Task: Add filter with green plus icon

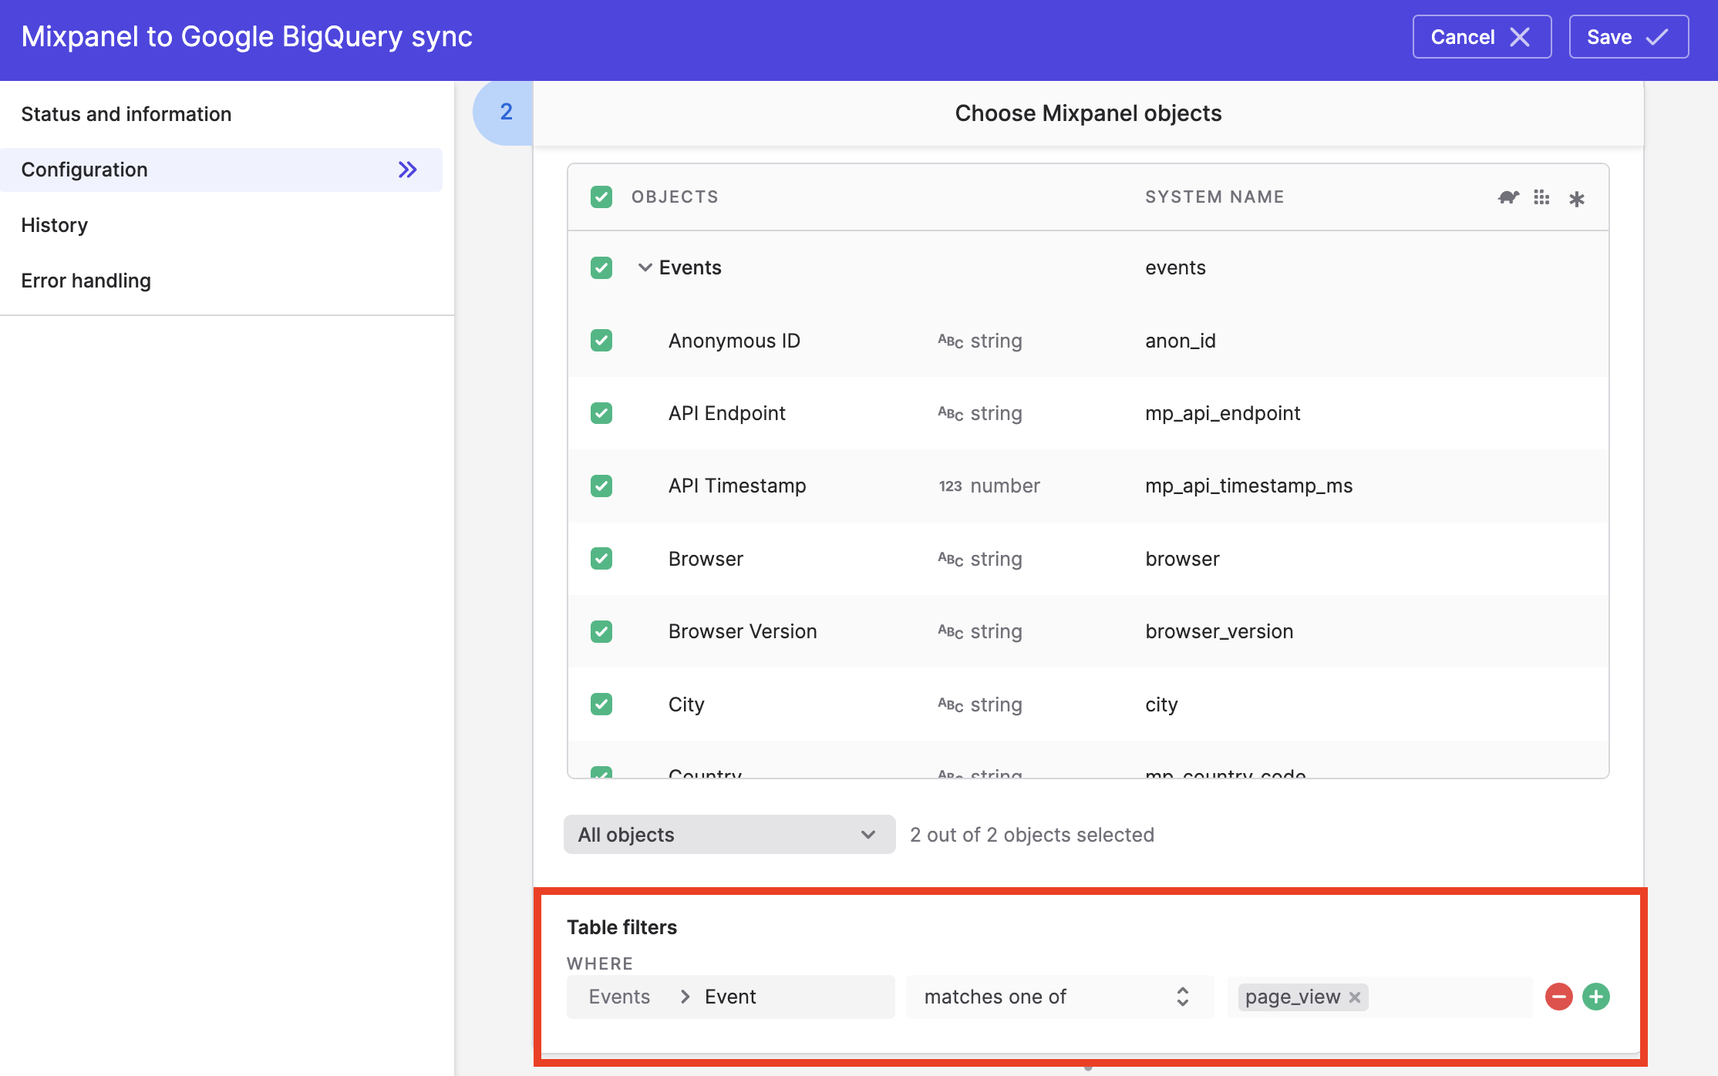Action: point(1596,997)
